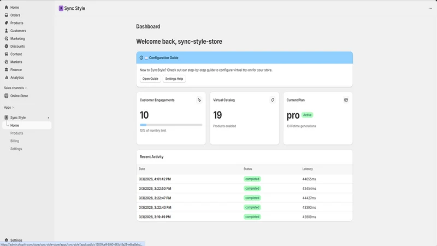Open Sync Style Settings submenu item
Screen dimensions: 437x246
pos(16,149)
